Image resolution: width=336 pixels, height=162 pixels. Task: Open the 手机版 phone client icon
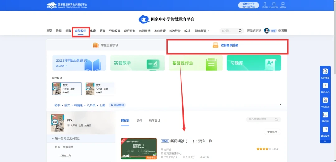(265, 4)
